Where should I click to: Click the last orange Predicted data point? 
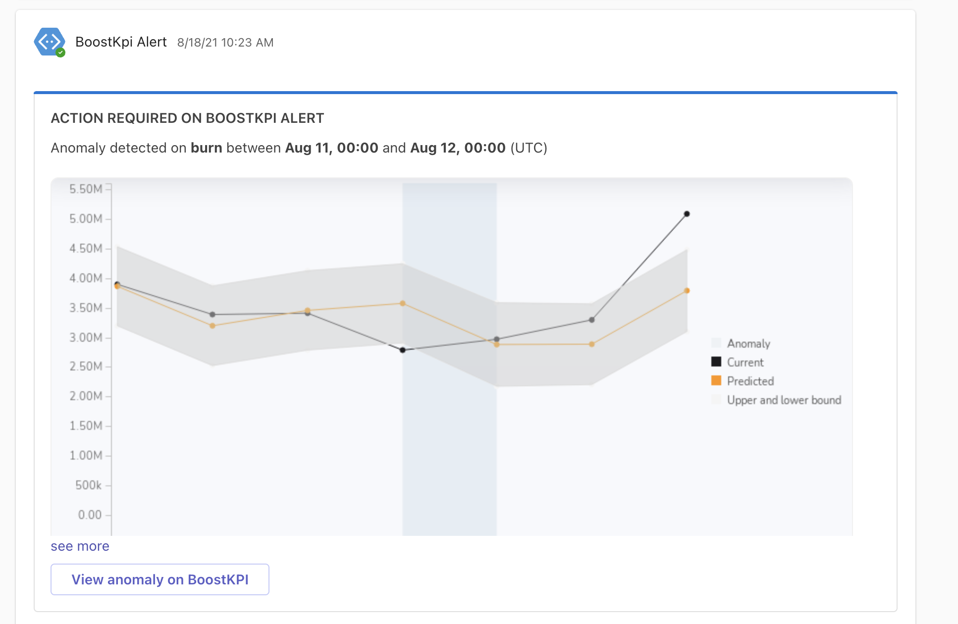(687, 291)
